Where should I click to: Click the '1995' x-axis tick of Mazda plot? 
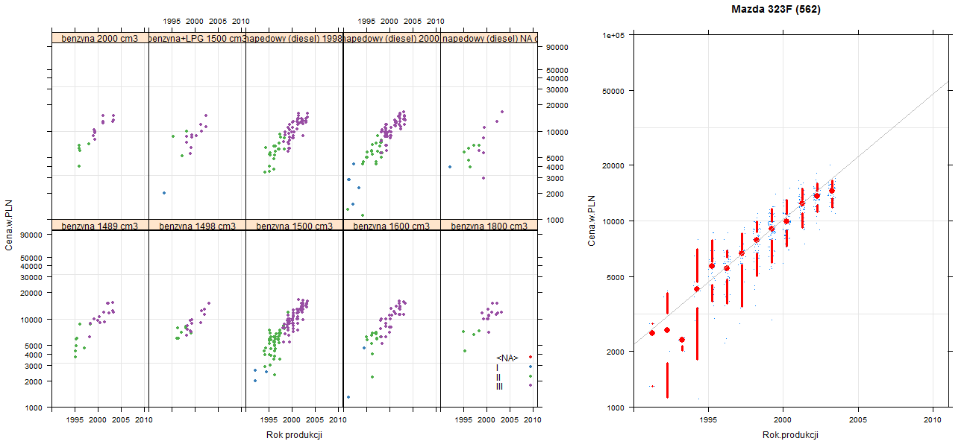click(707, 421)
